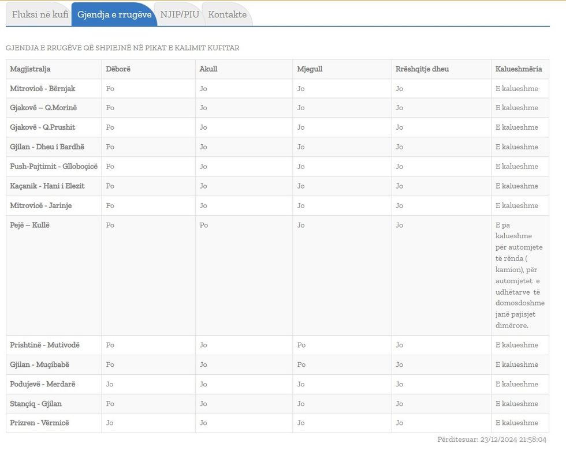
Task: Click the Prizren - Vërmicë road name
Action: click(39, 423)
